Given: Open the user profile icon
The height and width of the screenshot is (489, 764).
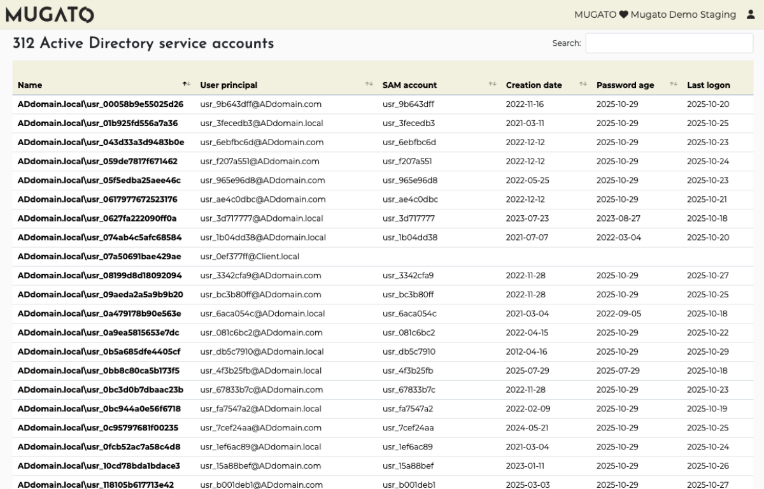Looking at the screenshot, I should pos(750,15).
